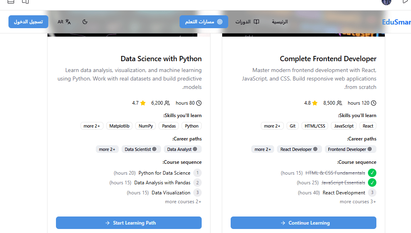Viewport: 411px width, 233px height.
Task: Click the green checkmark beside JavaScript Essentials
Action: pyautogui.click(x=372, y=183)
